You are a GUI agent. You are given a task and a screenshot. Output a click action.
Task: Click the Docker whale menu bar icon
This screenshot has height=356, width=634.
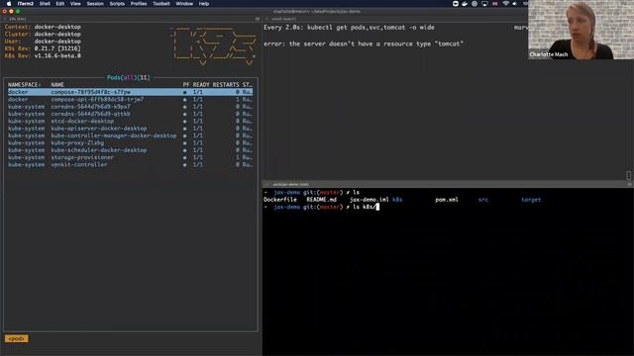465,4
